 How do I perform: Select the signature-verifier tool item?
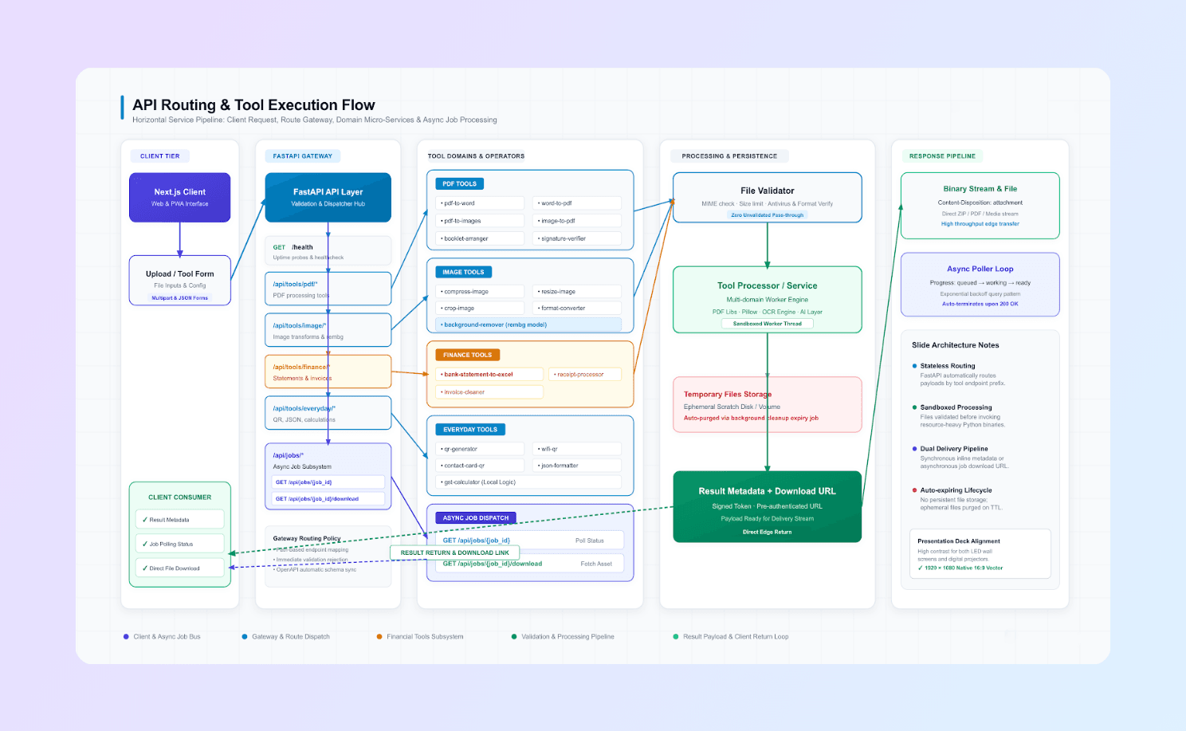tap(577, 238)
